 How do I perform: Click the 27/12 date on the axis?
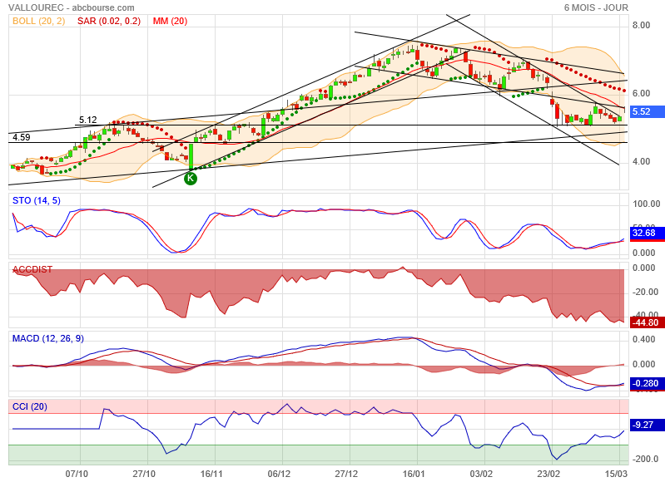[346, 474]
